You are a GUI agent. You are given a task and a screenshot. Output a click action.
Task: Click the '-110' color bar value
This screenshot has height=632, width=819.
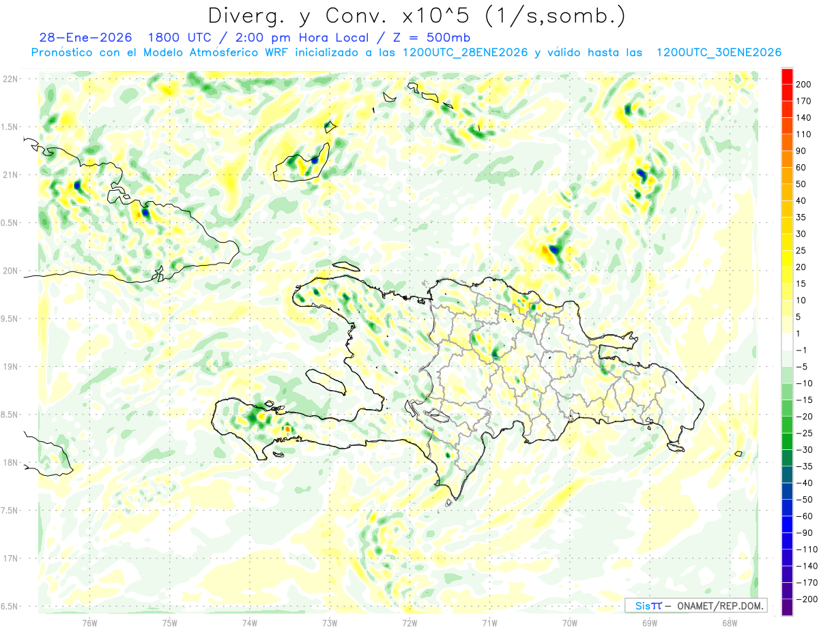[x=806, y=550]
